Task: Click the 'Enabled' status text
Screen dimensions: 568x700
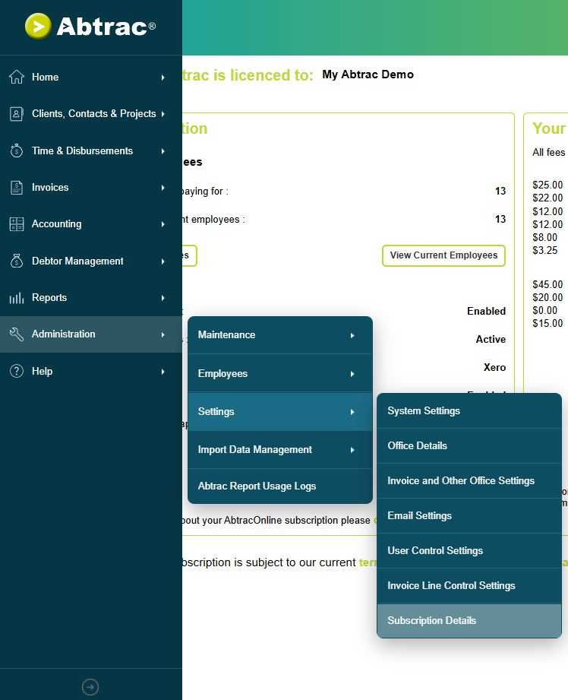Action: pos(486,311)
